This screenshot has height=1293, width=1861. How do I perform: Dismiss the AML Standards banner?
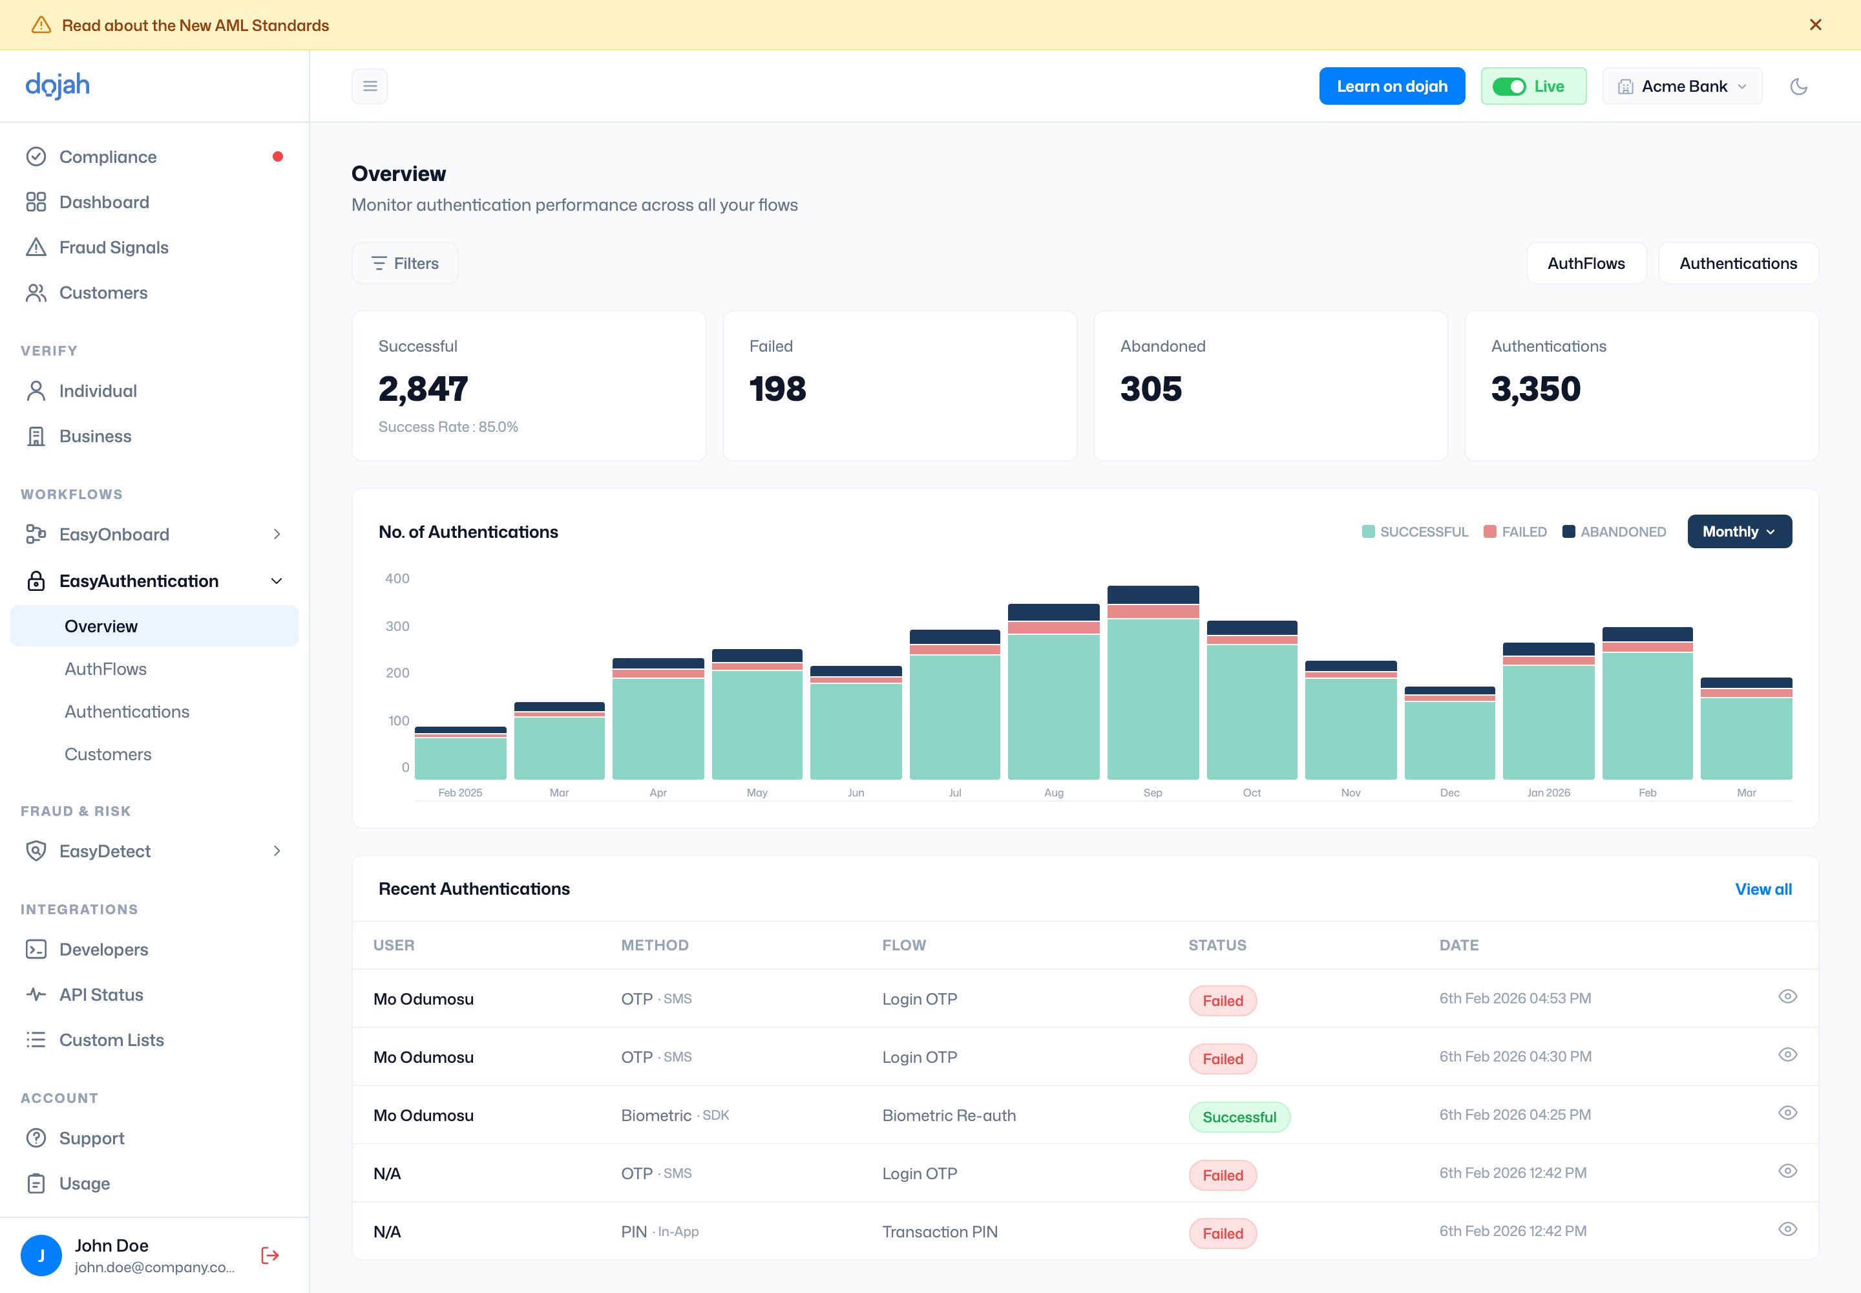(x=1816, y=25)
